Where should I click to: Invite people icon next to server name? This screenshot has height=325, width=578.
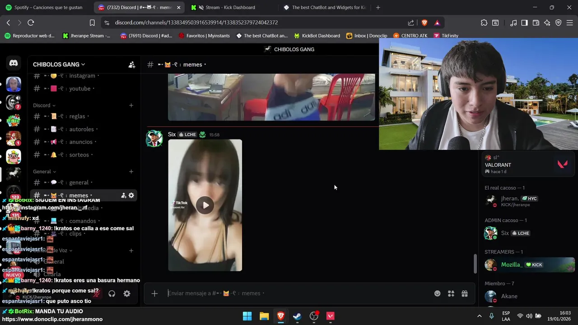(131, 65)
